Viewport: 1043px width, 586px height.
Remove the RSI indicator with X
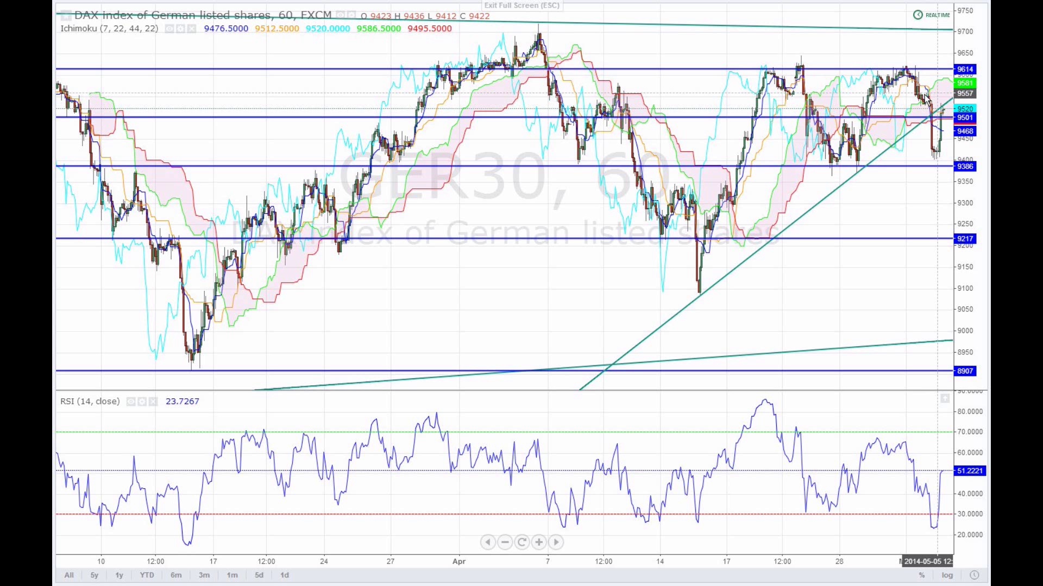153,402
